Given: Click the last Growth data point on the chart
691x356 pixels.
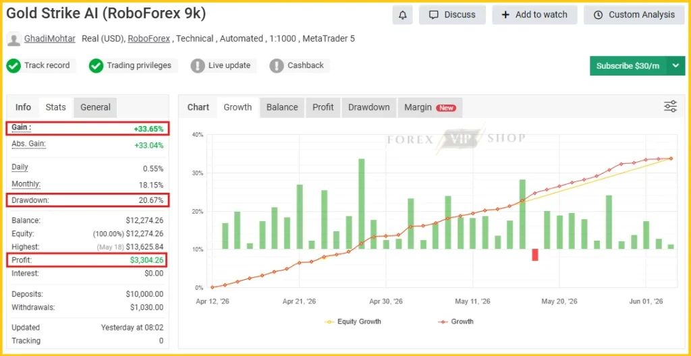Looking at the screenshot, I should [x=671, y=158].
